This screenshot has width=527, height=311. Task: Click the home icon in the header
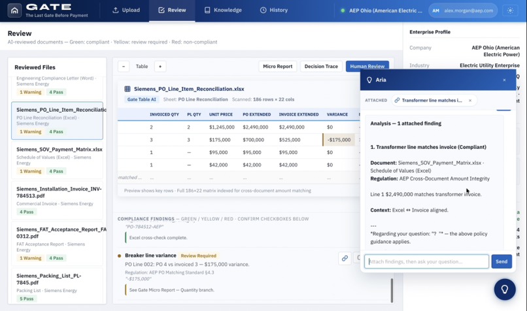tap(14, 10)
